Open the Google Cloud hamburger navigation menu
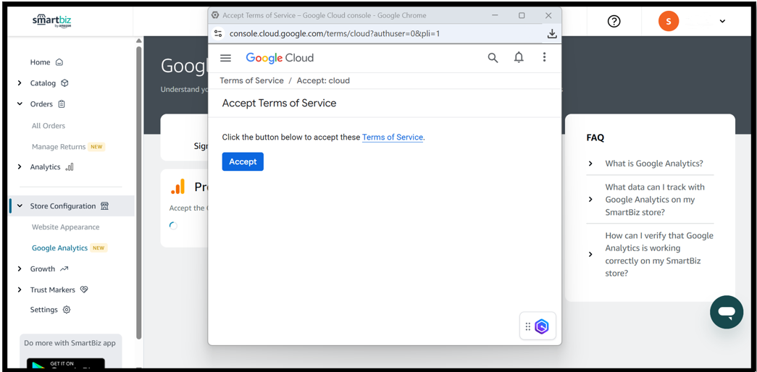The width and height of the screenshot is (757, 372). click(226, 58)
